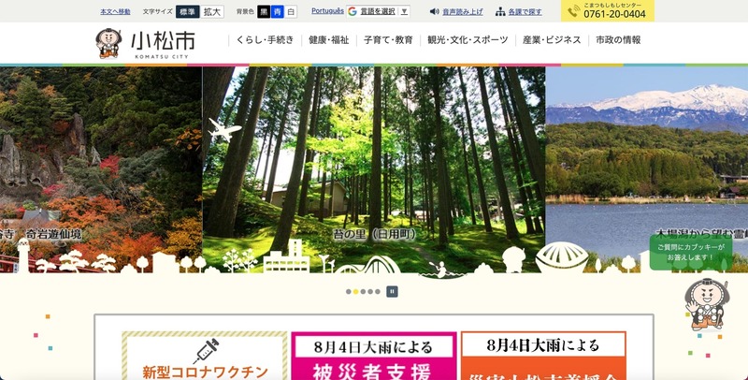Click the speaker icon for 音声読み上げ
748x380 pixels.
click(x=434, y=12)
